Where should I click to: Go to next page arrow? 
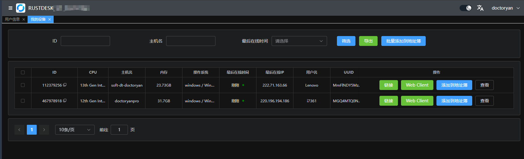click(x=44, y=130)
